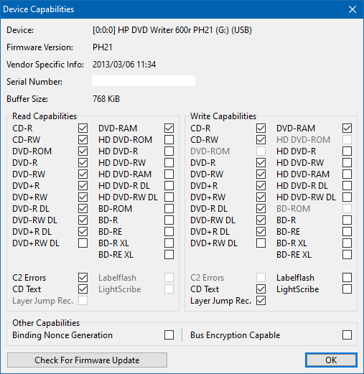Toggle HD DVD-RW DL read capability checkbox
The height and width of the screenshot is (374, 364).
[169, 197]
